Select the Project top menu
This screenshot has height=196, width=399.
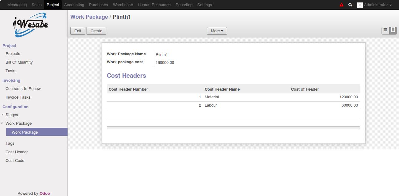pos(53,5)
